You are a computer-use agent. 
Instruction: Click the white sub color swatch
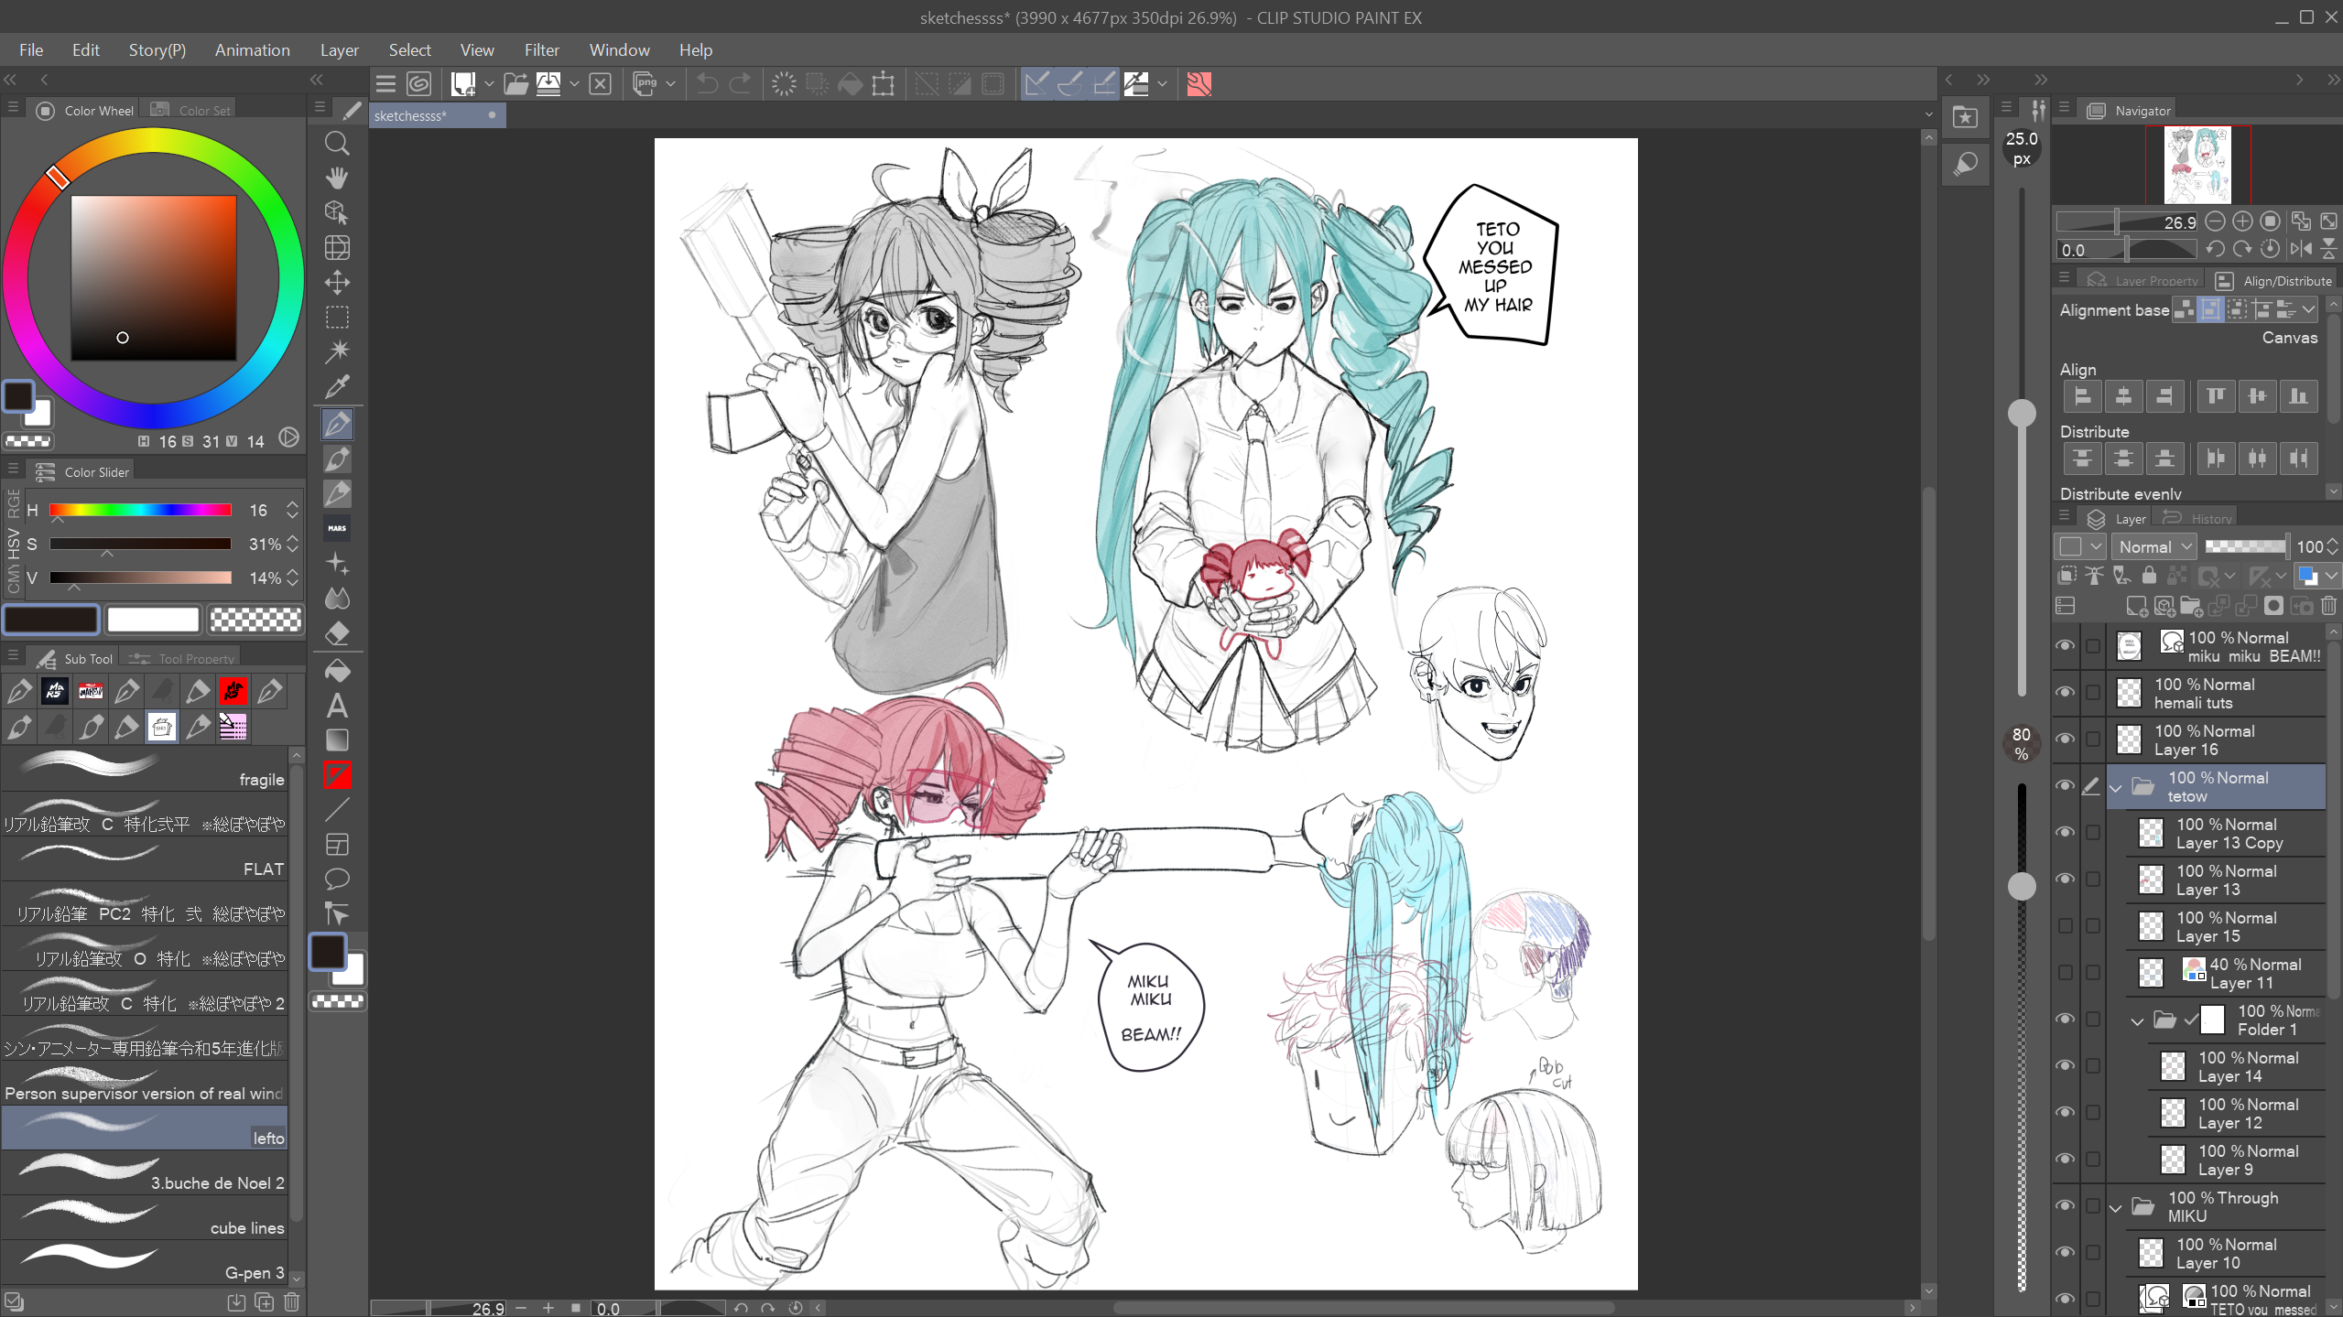point(153,620)
